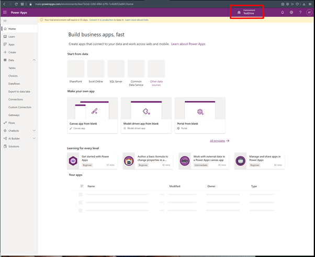Open the user account avatar
This screenshot has width=315, height=257.
pyautogui.click(x=309, y=12)
